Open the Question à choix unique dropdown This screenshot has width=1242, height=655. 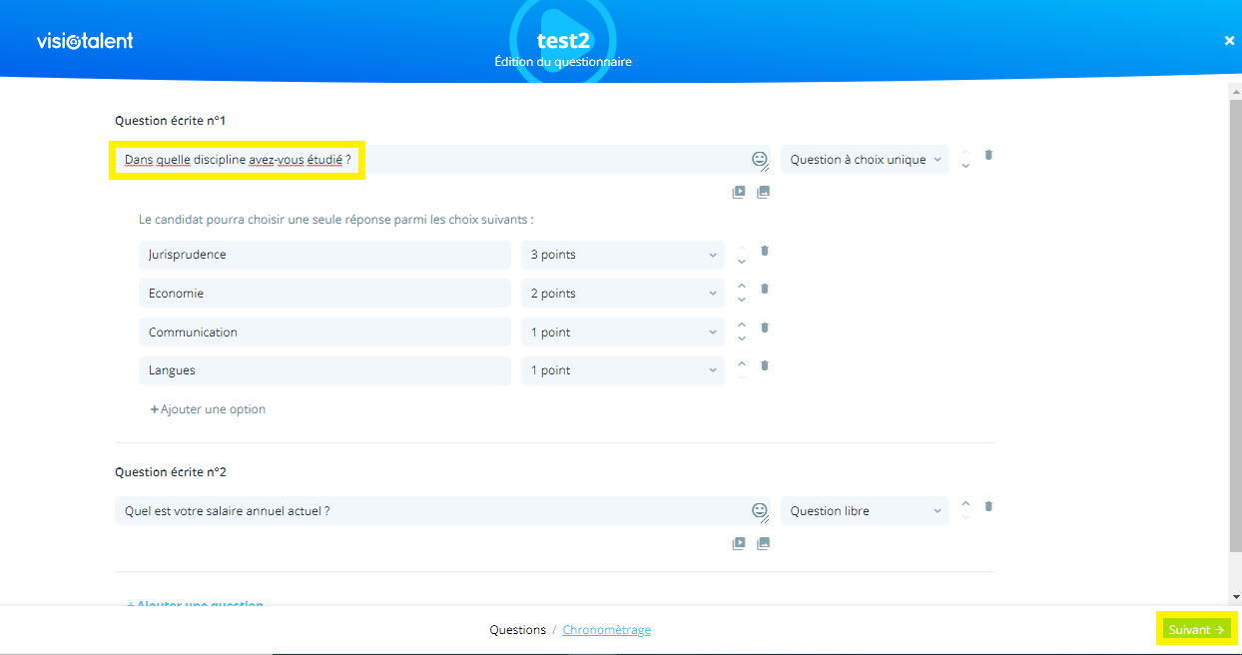tap(865, 160)
